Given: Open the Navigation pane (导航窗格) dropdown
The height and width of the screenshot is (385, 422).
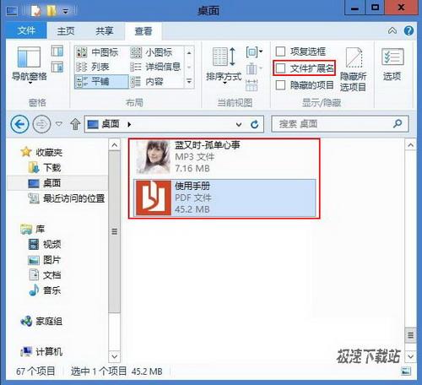Looking at the screenshot, I should click(x=30, y=65).
